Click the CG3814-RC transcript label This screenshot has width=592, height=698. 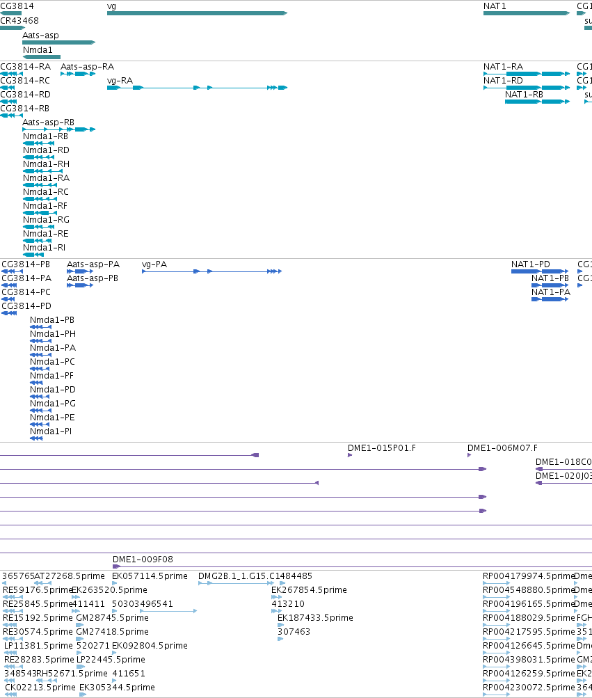click(x=25, y=80)
